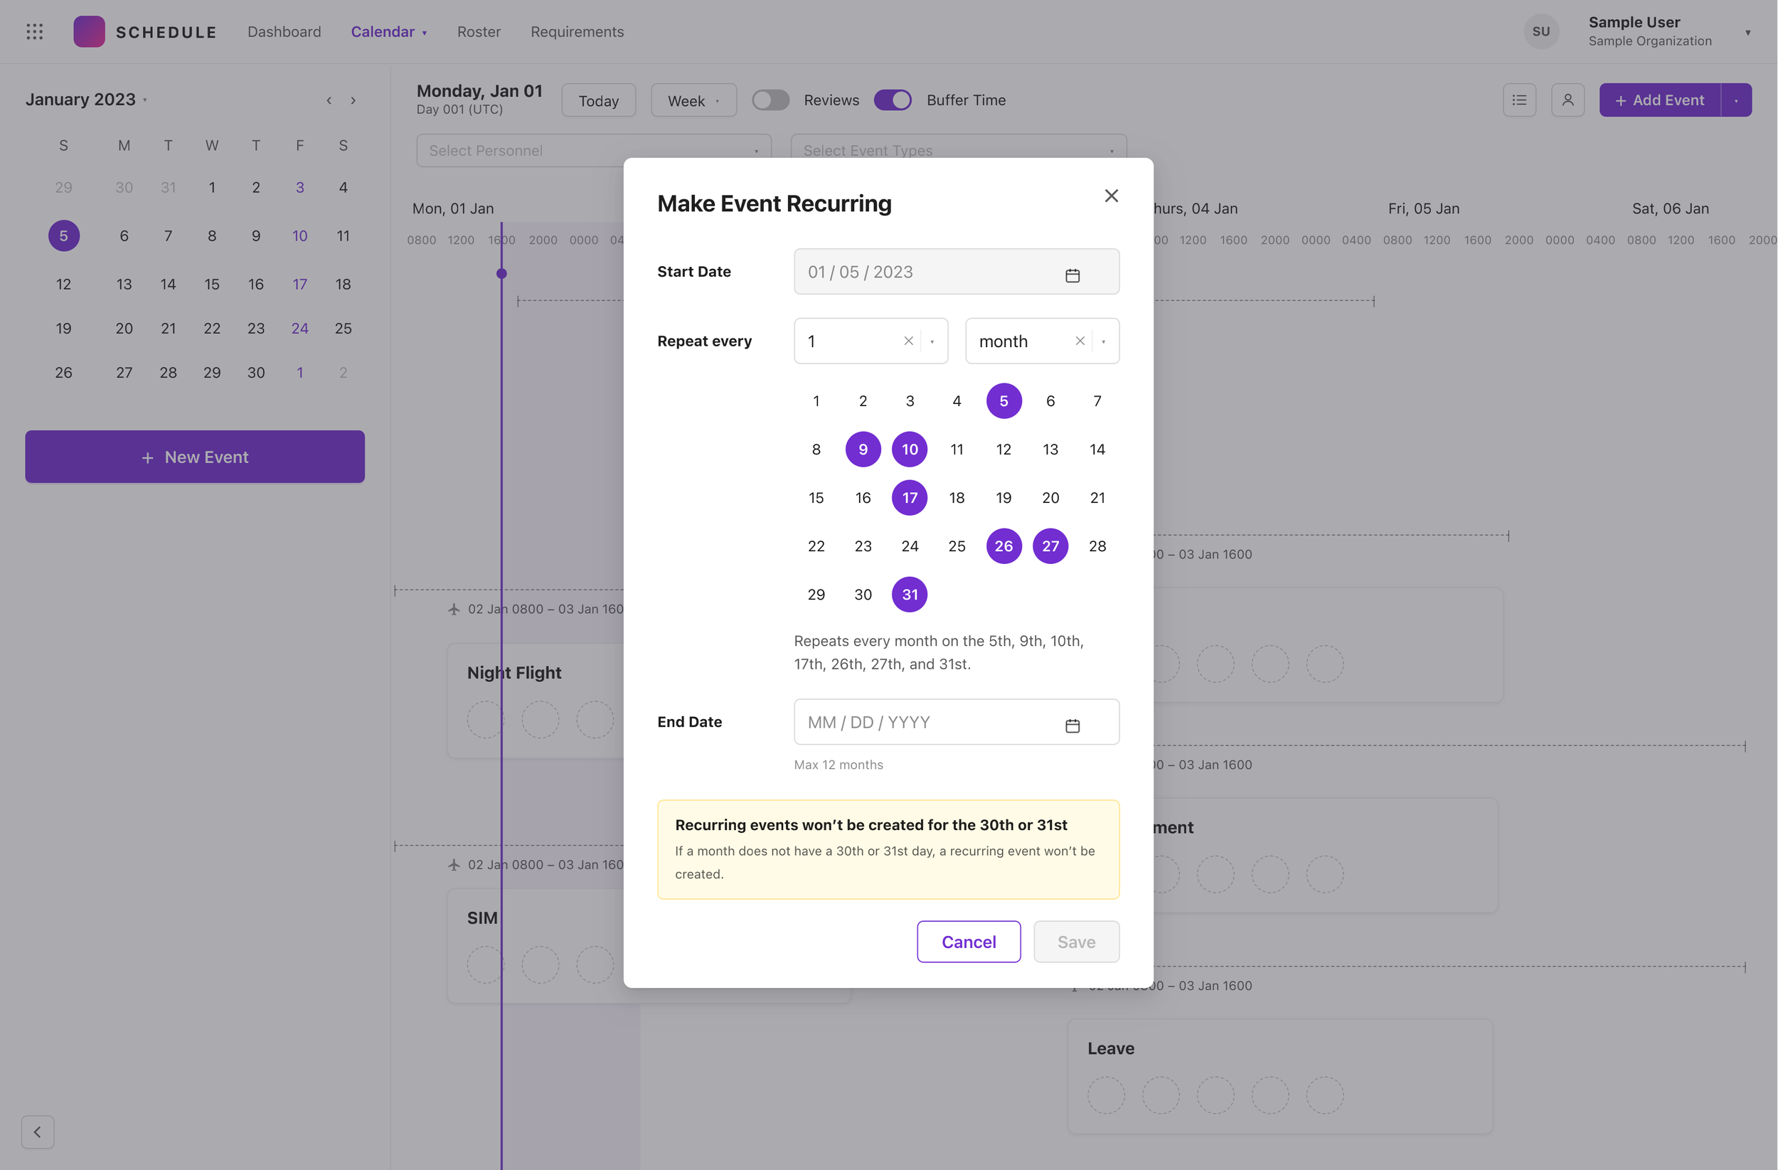Close the Make Event Recurring dialog

pos(1111,196)
